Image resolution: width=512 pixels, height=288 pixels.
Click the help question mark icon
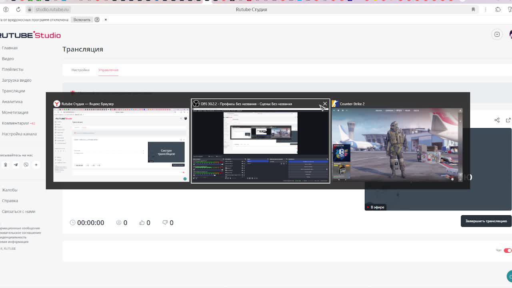coord(97,20)
